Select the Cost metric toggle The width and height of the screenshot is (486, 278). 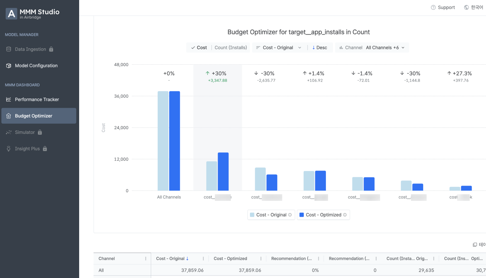point(199,48)
